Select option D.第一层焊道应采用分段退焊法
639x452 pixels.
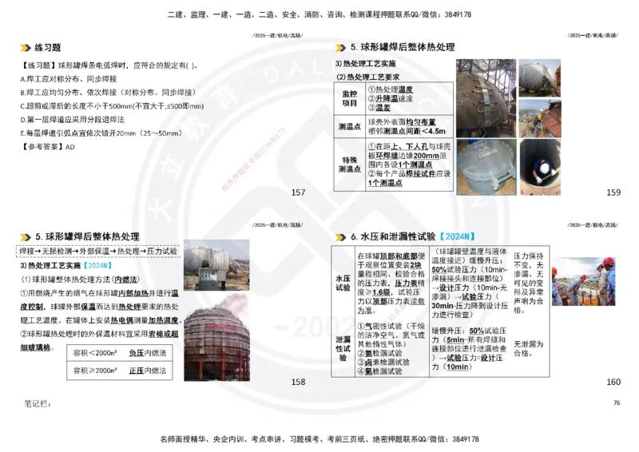coord(72,120)
